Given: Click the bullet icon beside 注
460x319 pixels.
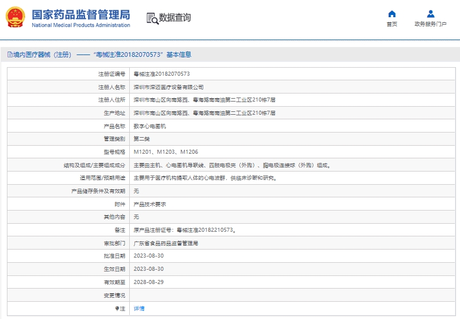Looking at the screenshot, I should pos(117,309).
